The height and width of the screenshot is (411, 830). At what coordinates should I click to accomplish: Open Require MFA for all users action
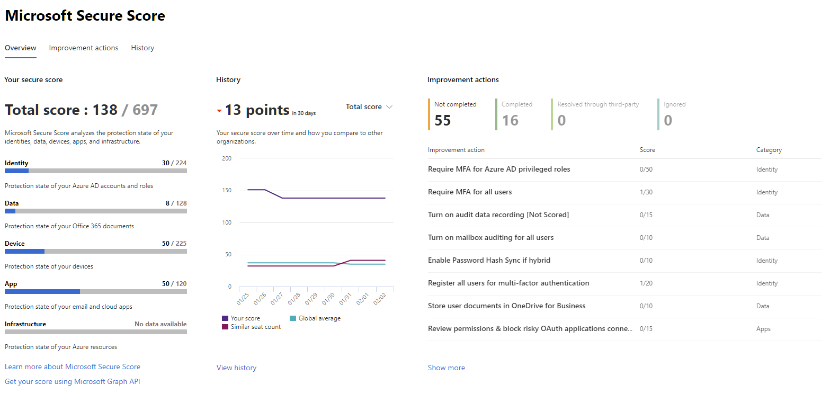click(470, 192)
